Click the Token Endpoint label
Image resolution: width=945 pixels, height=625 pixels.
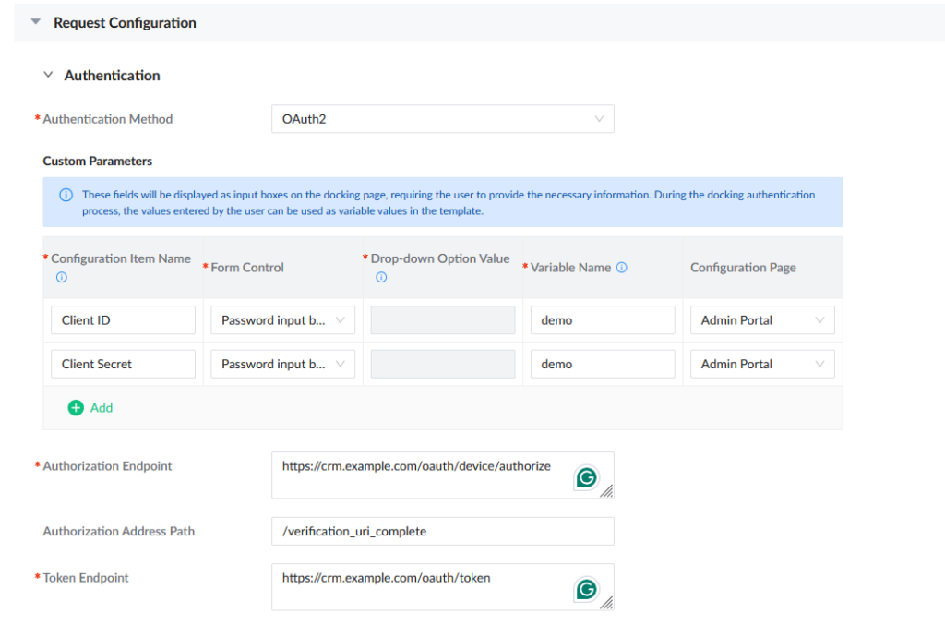tap(86, 577)
